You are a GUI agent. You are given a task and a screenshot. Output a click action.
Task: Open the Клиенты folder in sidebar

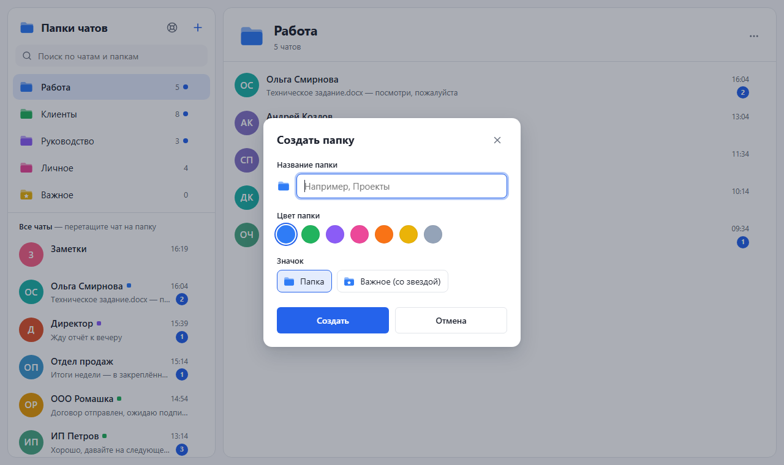point(111,114)
